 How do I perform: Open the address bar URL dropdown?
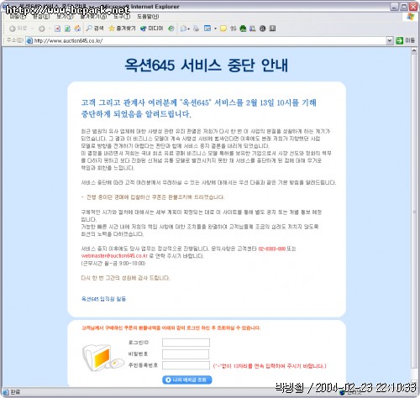click(390, 40)
